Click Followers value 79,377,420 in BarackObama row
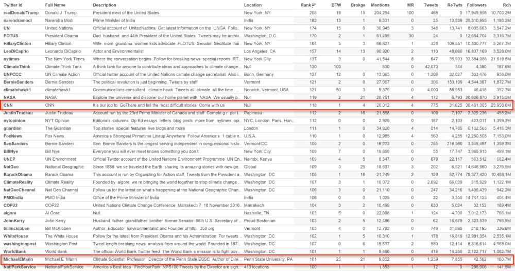The height and width of the screenshot is (271, 515). click(x=476, y=175)
